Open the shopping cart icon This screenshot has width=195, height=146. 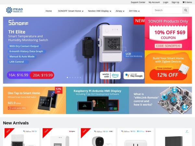tap(183, 2)
